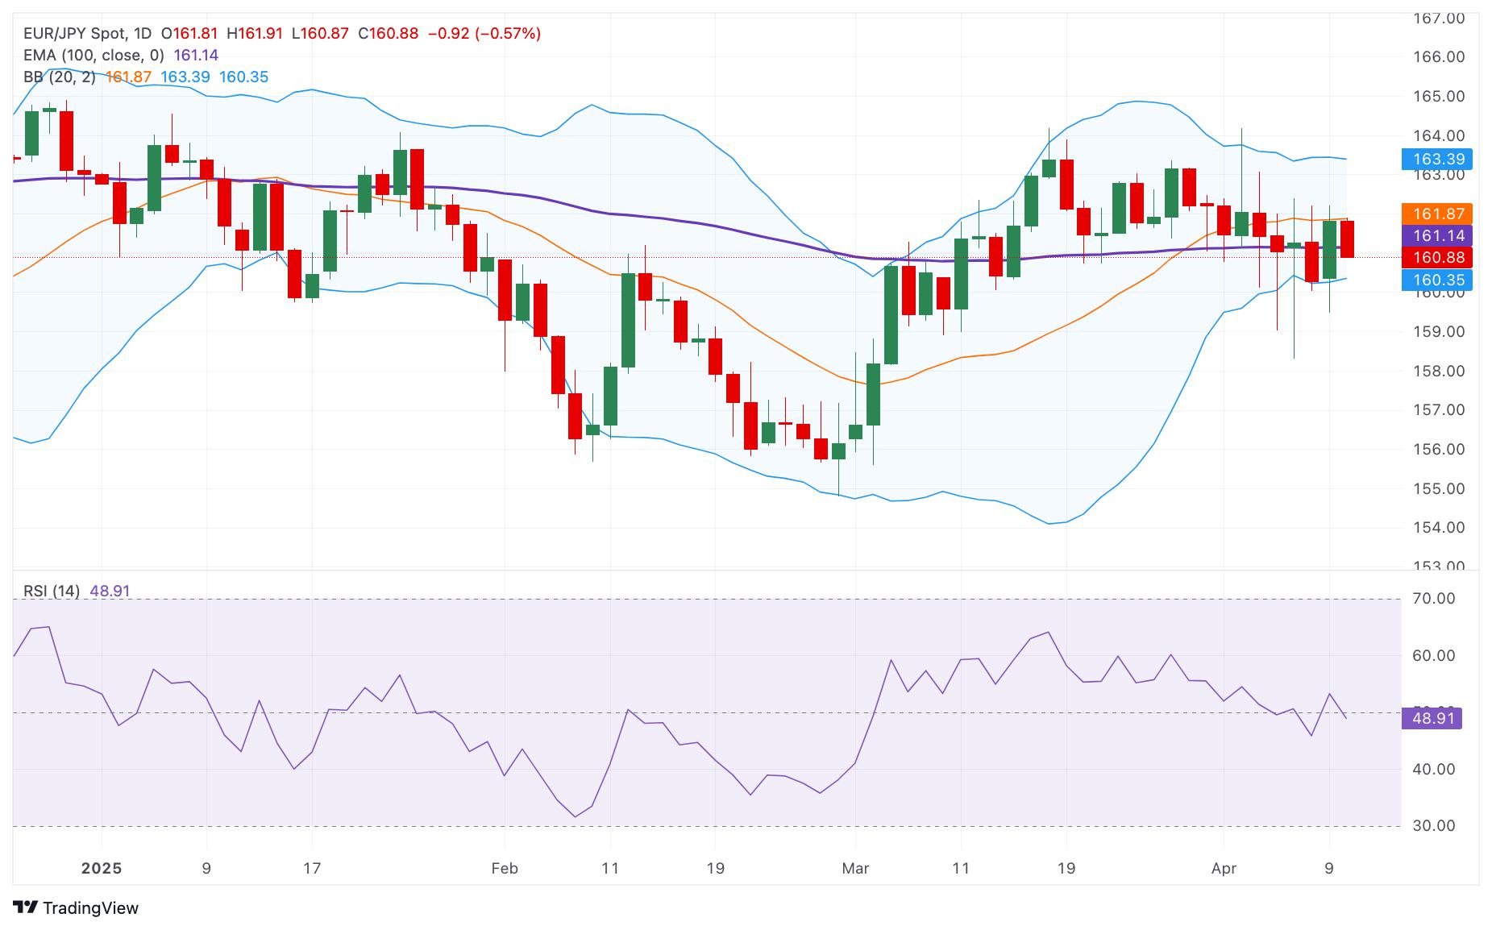Click the 156.00 price axis label
Image resolution: width=1492 pixels, height=930 pixels.
[1440, 449]
